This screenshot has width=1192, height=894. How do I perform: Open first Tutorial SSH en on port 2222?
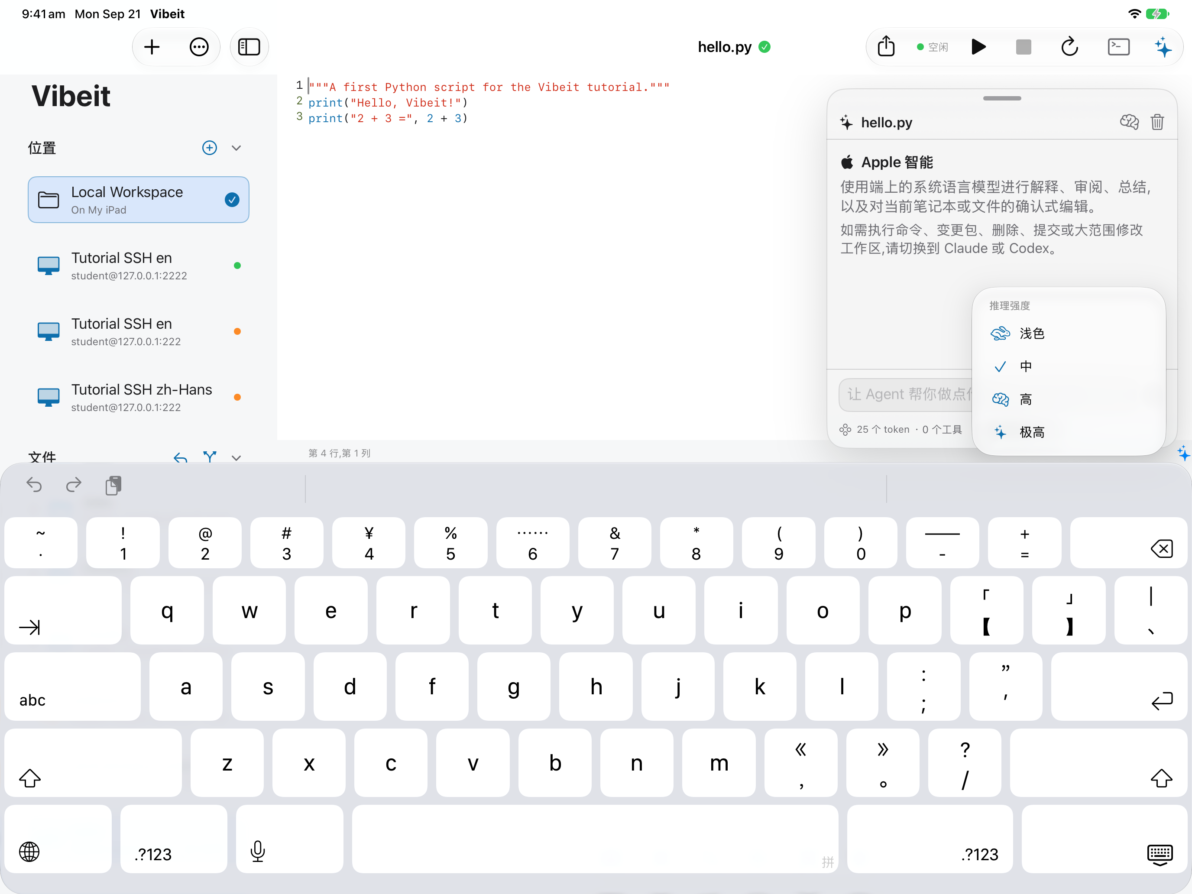tap(139, 266)
